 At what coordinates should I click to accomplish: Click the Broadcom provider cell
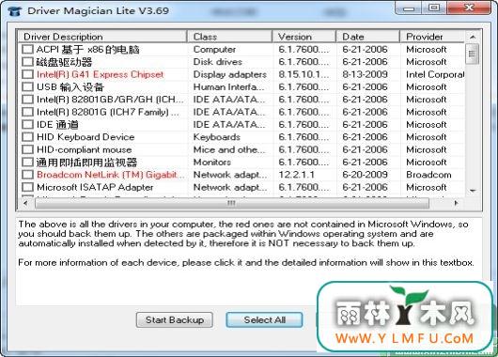(428, 175)
